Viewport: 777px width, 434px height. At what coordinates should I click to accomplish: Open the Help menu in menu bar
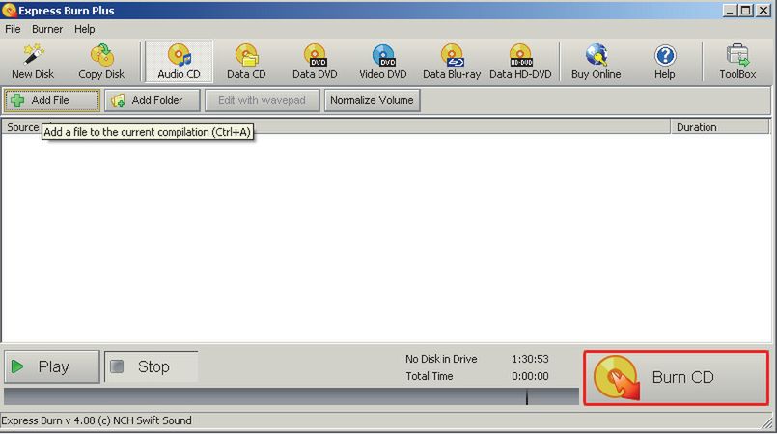click(85, 29)
